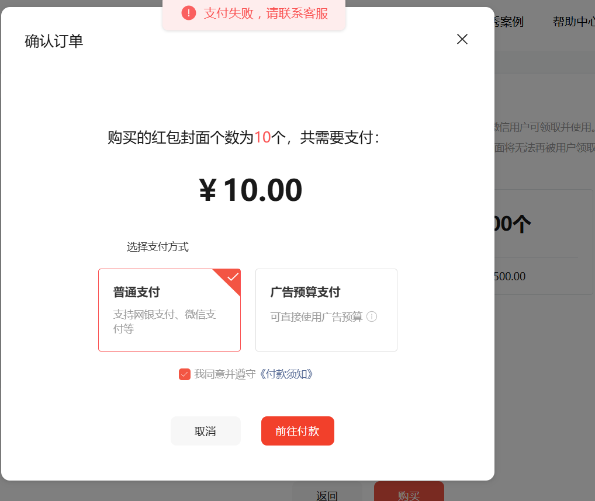
Task: Click the info icon beside 可直接使用广告预算
Action: [372, 316]
